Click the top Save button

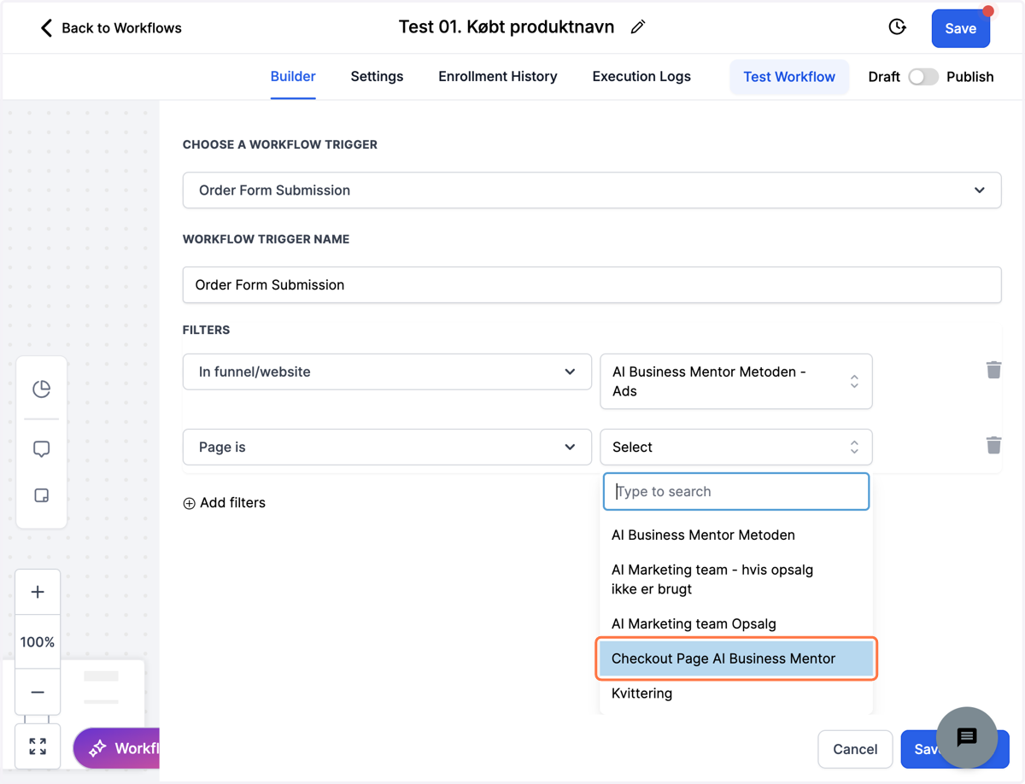pos(960,29)
